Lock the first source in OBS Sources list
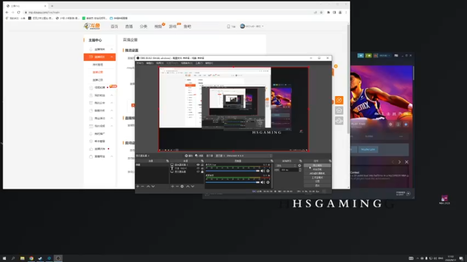 coord(202,165)
